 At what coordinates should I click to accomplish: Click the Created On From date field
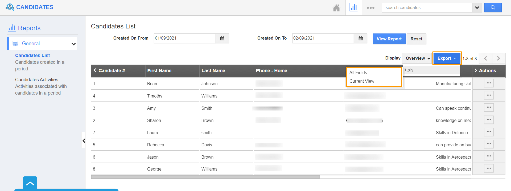(x=184, y=38)
